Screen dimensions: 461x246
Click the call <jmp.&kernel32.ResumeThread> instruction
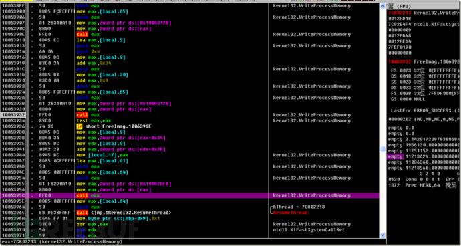click(x=124, y=213)
